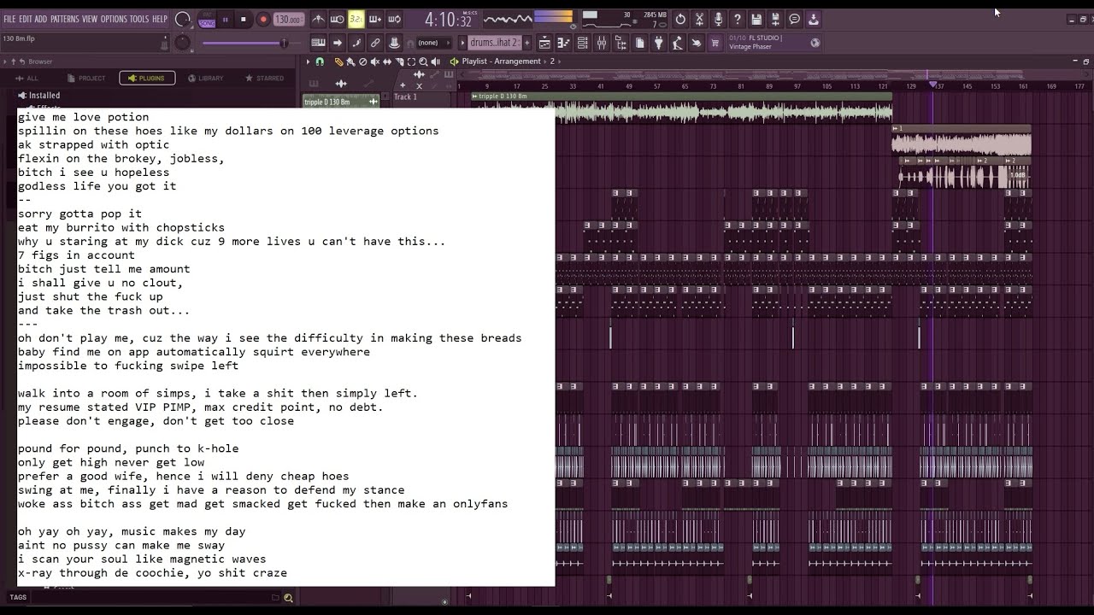This screenshot has height=615, width=1094.
Task: Open the shopping cart content library
Action: (x=715, y=43)
